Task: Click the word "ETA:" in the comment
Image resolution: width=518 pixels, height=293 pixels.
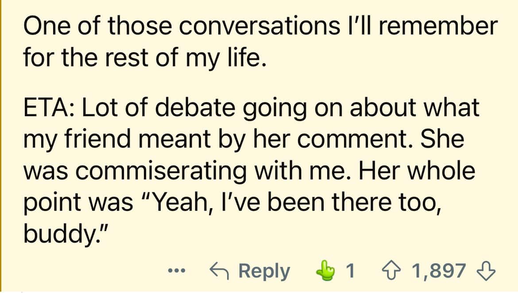Action: tap(50, 108)
